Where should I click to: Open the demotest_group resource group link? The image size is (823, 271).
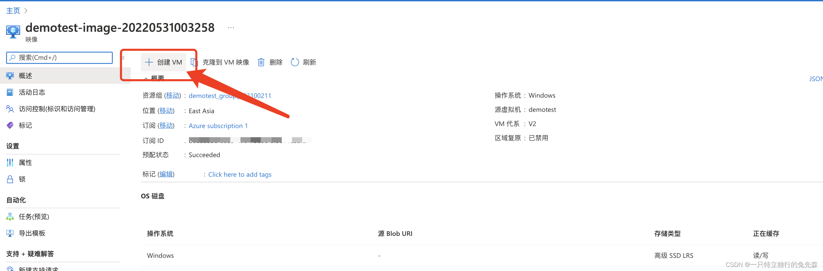(x=230, y=96)
